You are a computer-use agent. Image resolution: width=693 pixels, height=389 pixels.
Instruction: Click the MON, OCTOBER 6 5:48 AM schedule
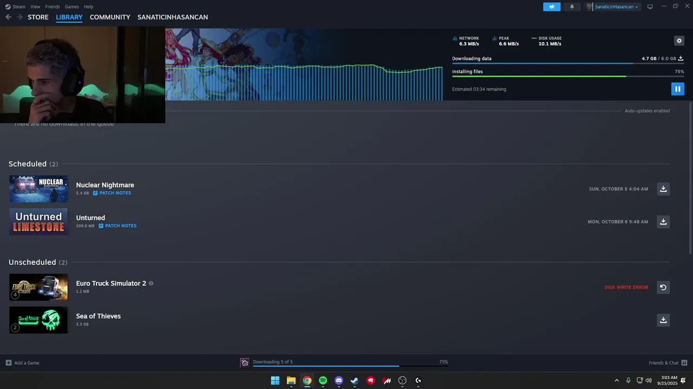click(618, 222)
